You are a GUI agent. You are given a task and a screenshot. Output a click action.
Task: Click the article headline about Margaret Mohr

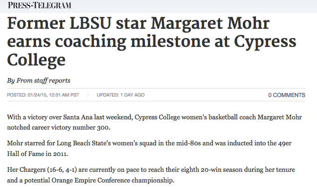(152, 41)
